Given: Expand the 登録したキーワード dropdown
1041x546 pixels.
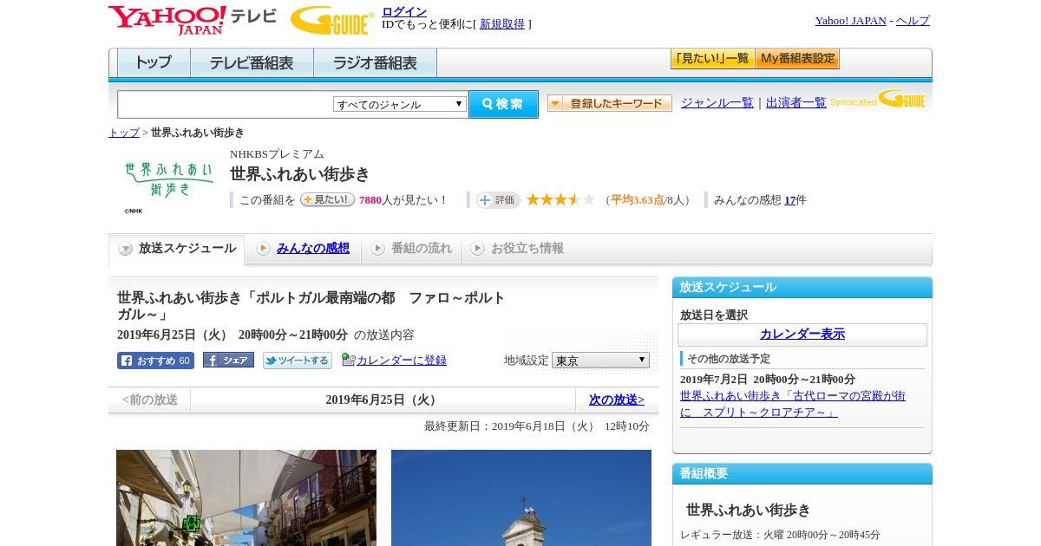Looking at the screenshot, I should [609, 103].
